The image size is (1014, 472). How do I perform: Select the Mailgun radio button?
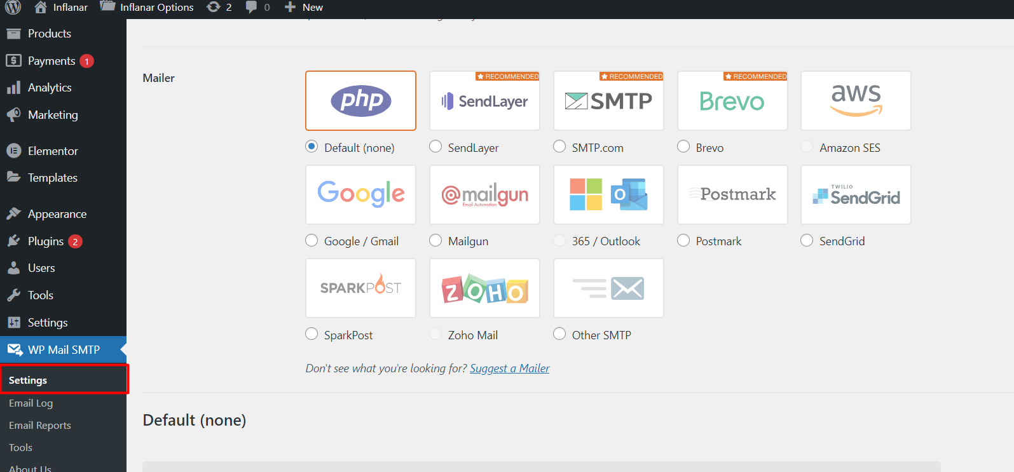click(435, 240)
